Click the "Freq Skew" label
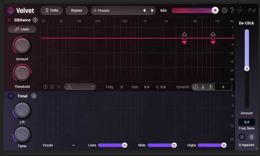Viewport: 260px width, 156px height. click(x=247, y=128)
